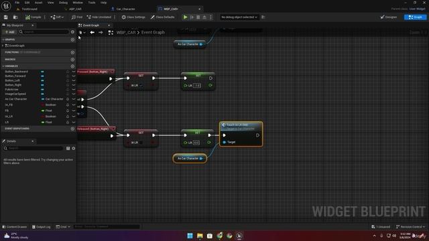Open Class Settings
The width and height of the screenshot is (429, 241).
tap(133, 17)
